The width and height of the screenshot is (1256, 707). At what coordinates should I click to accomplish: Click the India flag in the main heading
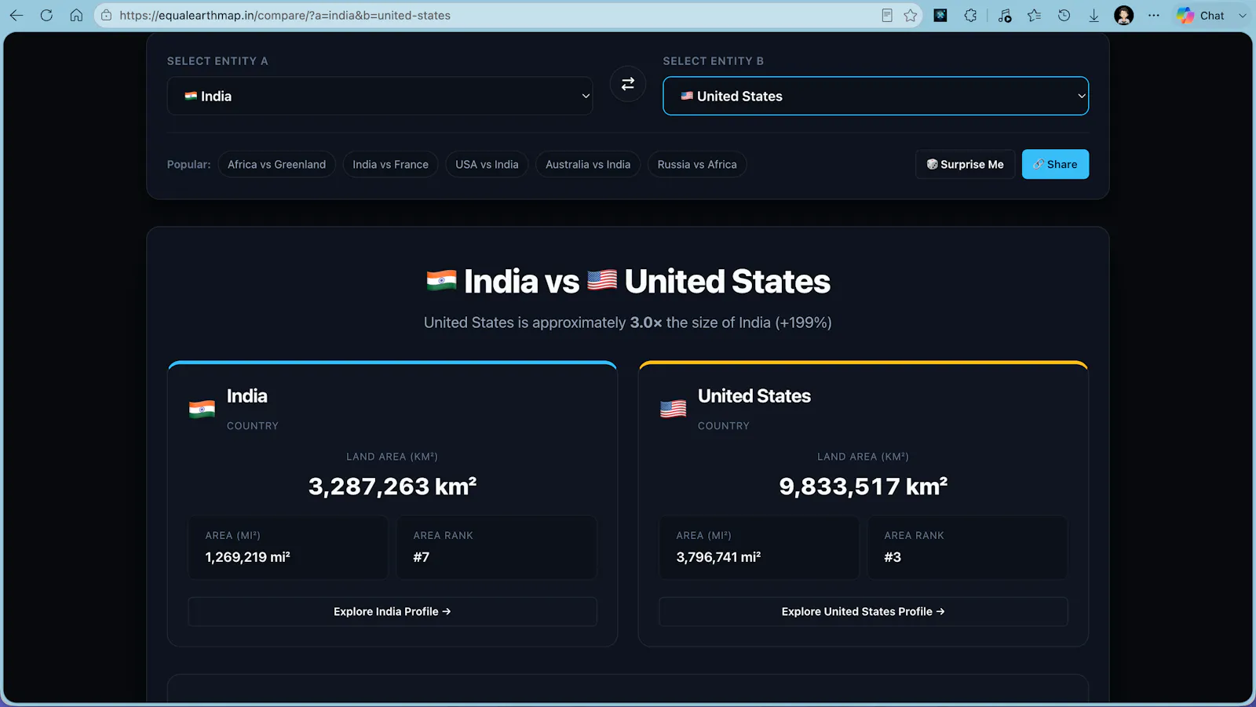(441, 281)
